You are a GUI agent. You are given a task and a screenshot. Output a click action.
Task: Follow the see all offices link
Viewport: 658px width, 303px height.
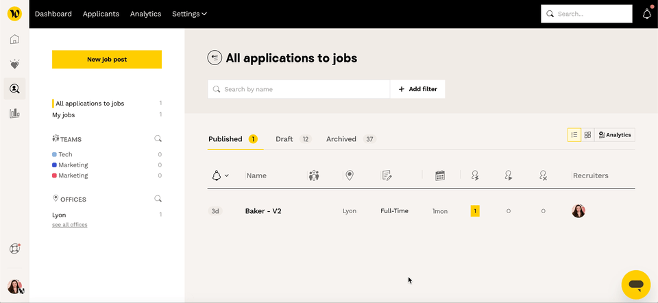coord(69,225)
